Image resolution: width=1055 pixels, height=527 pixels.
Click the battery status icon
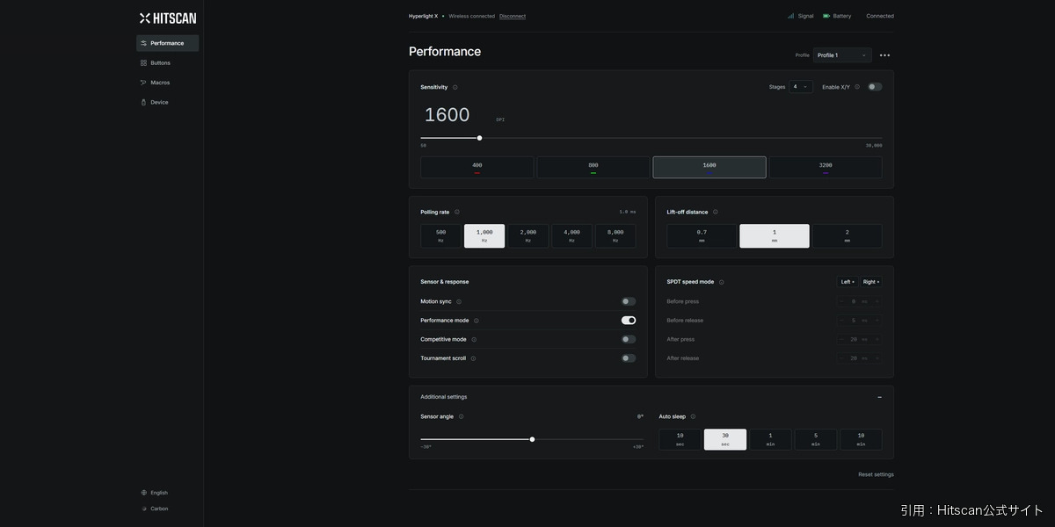pyautogui.click(x=826, y=16)
